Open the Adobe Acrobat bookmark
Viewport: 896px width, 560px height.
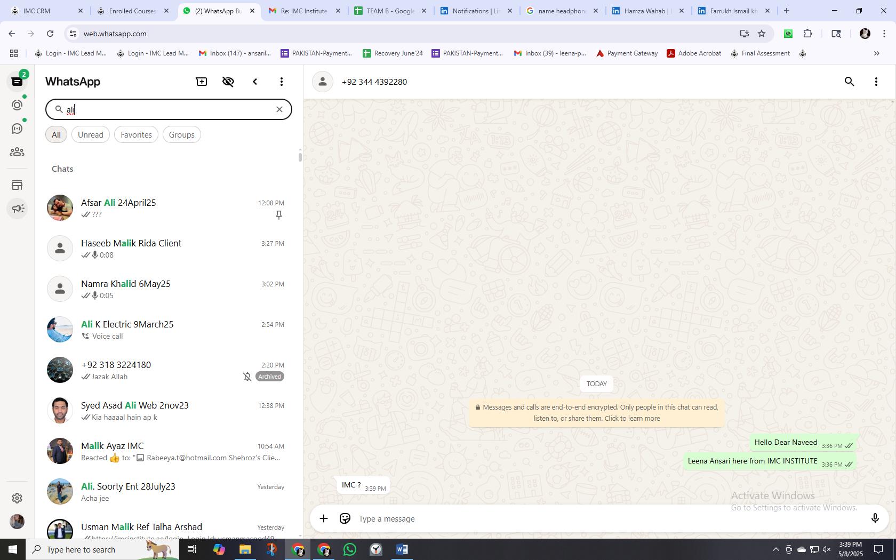(x=694, y=53)
